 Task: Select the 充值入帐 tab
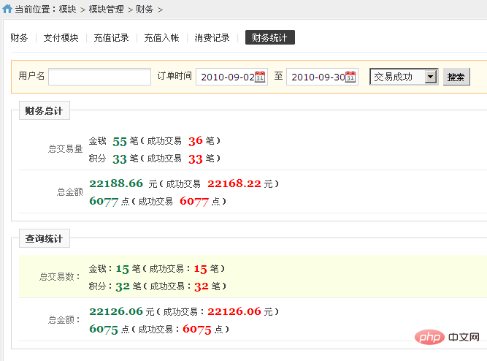(161, 37)
